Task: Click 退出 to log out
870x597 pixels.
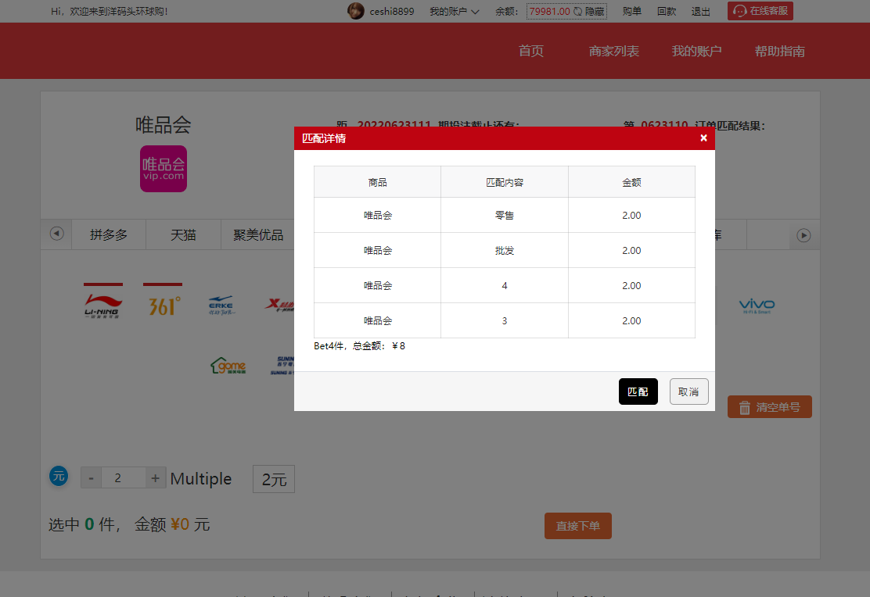Action: pos(701,11)
